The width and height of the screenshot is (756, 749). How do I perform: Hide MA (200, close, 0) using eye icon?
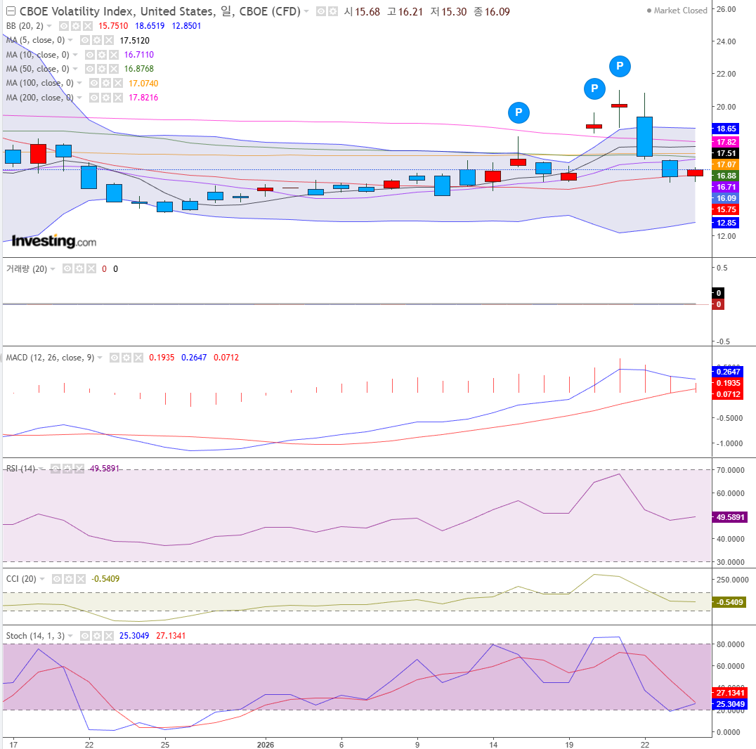click(x=93, y=98)
